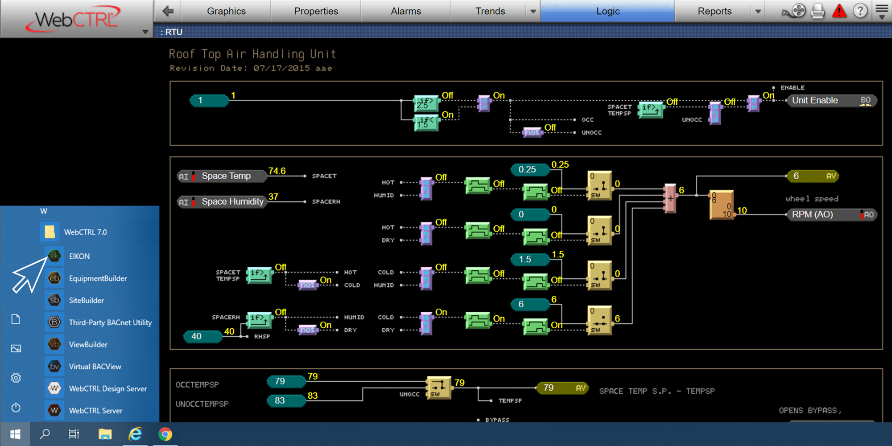Select the RPM (AO) output block

pos(831,215)
